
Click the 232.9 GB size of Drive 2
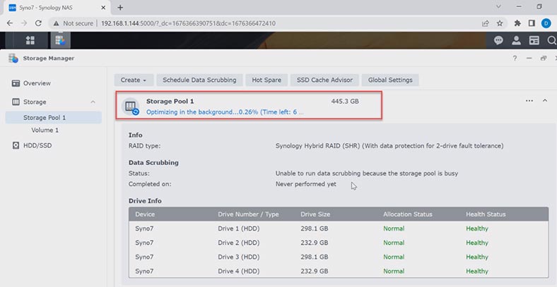[315, 243]
